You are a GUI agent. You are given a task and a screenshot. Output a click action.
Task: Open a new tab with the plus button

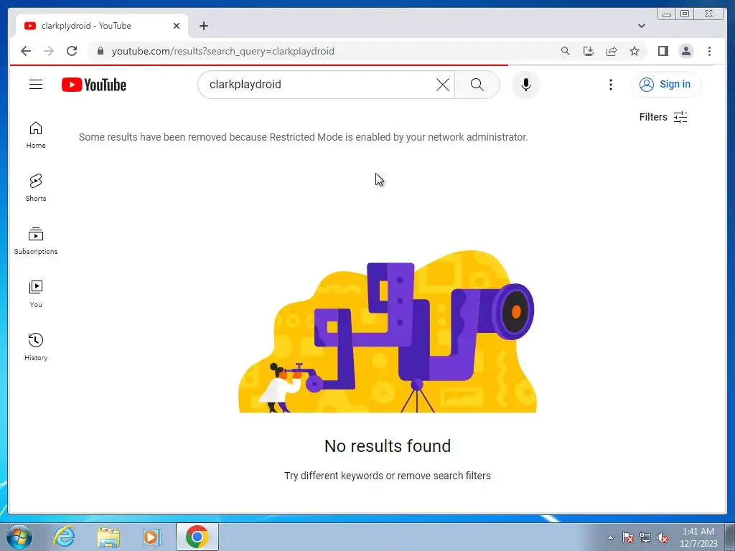point(203,26)
